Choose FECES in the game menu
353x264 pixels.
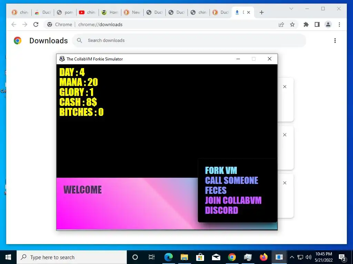coord(216,190)
